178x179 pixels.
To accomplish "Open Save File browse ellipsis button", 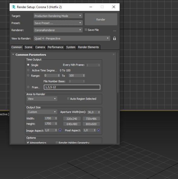I will pos(115,30).
